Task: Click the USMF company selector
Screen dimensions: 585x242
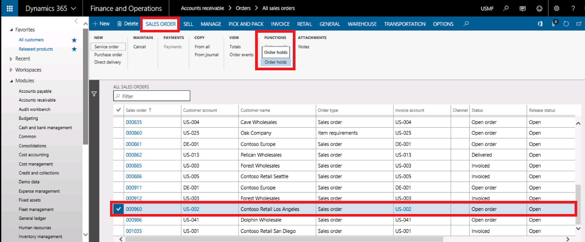Action: pos(487,8)
